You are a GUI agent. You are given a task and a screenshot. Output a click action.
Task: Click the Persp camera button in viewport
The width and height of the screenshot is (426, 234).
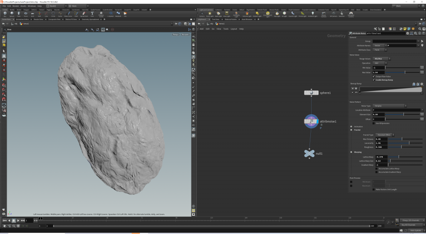click(176, 34)
